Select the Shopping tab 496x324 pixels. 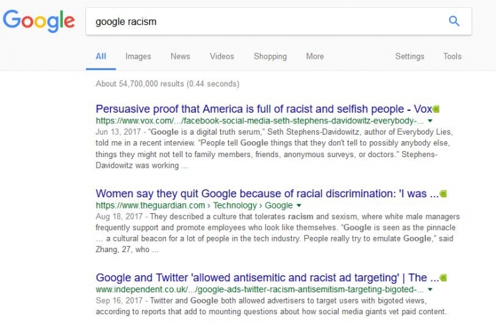270,57
